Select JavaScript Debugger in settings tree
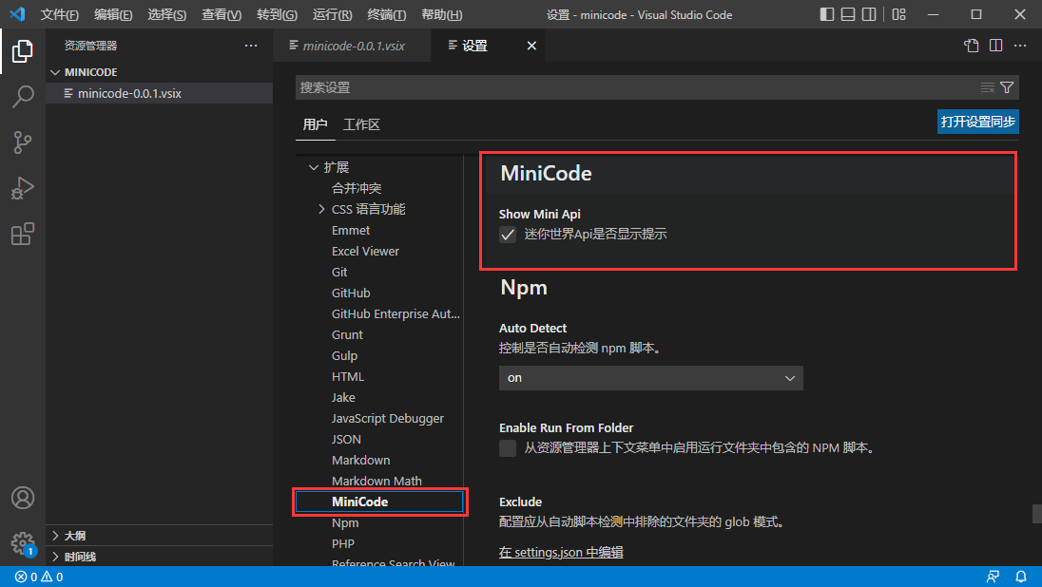Viewport: 1042px width, 587px height. (x=388, y=418)
